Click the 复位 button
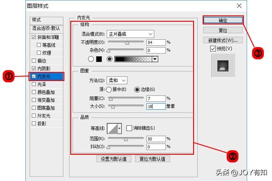This screenshot has width=272, height=181. (223, 30)
